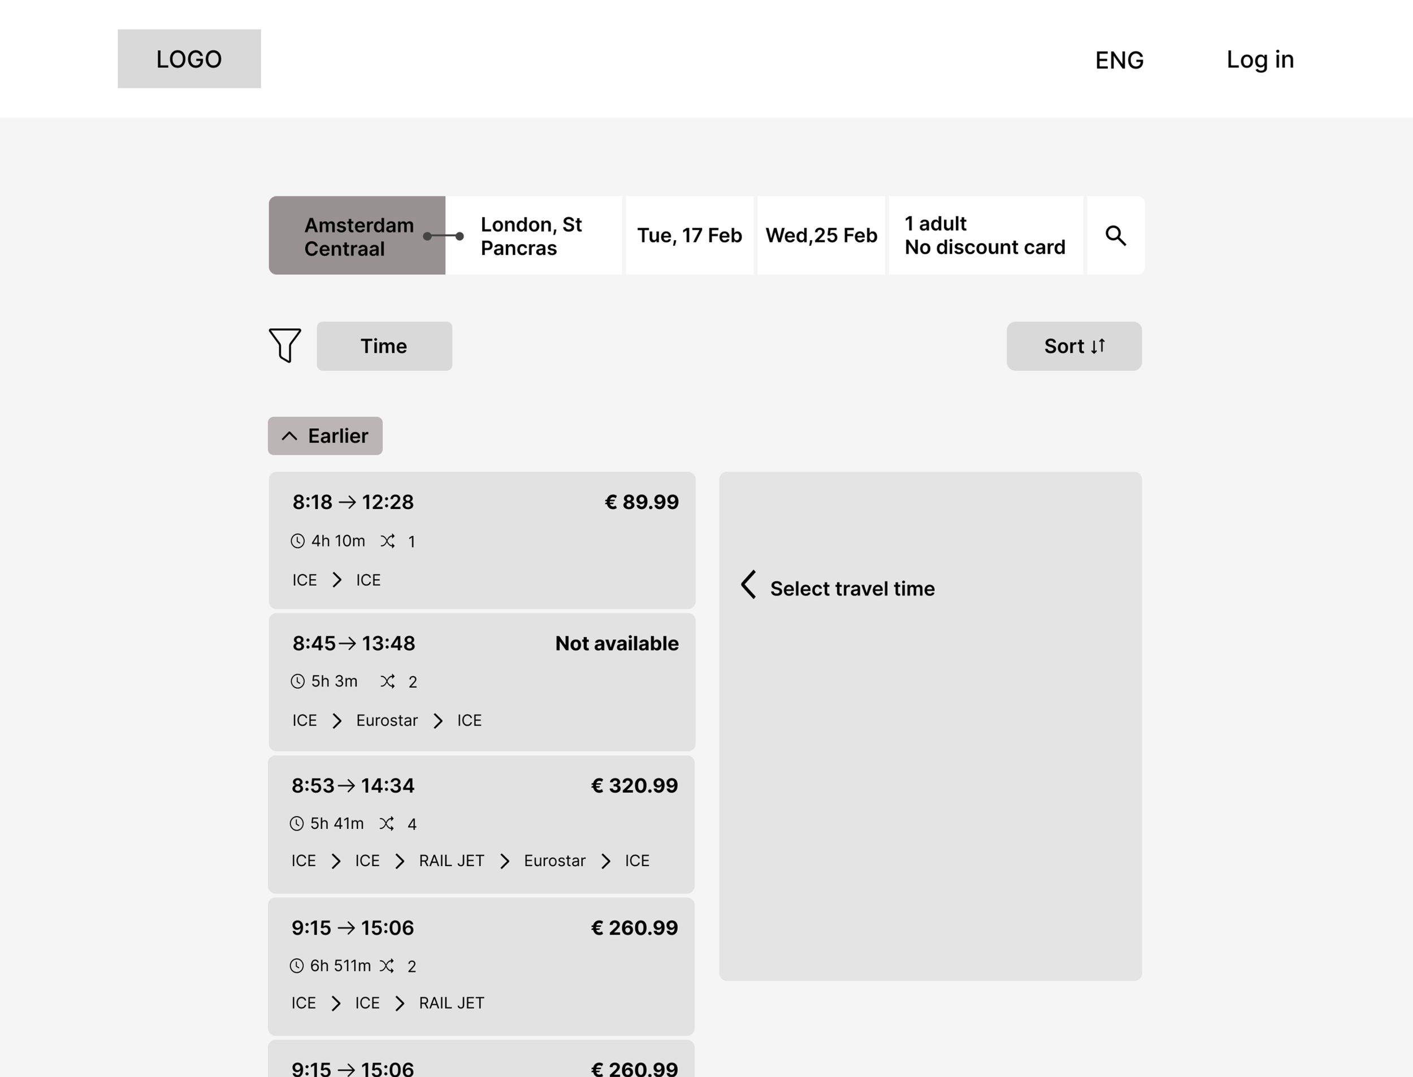Click the transfers icon on 9:15 trip
This screenshot has height=1077, width=1413.
(x=387, y=966)
